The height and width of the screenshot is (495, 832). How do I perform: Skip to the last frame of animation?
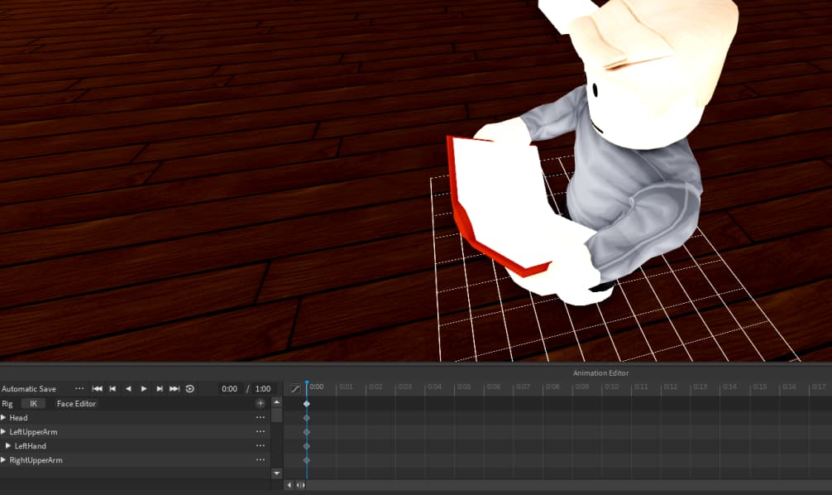coord(174,388)
